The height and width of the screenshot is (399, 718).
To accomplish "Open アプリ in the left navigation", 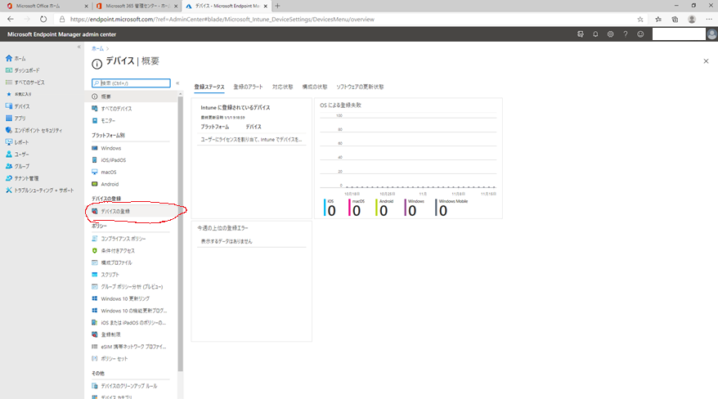I will click(x=16, y=118).
